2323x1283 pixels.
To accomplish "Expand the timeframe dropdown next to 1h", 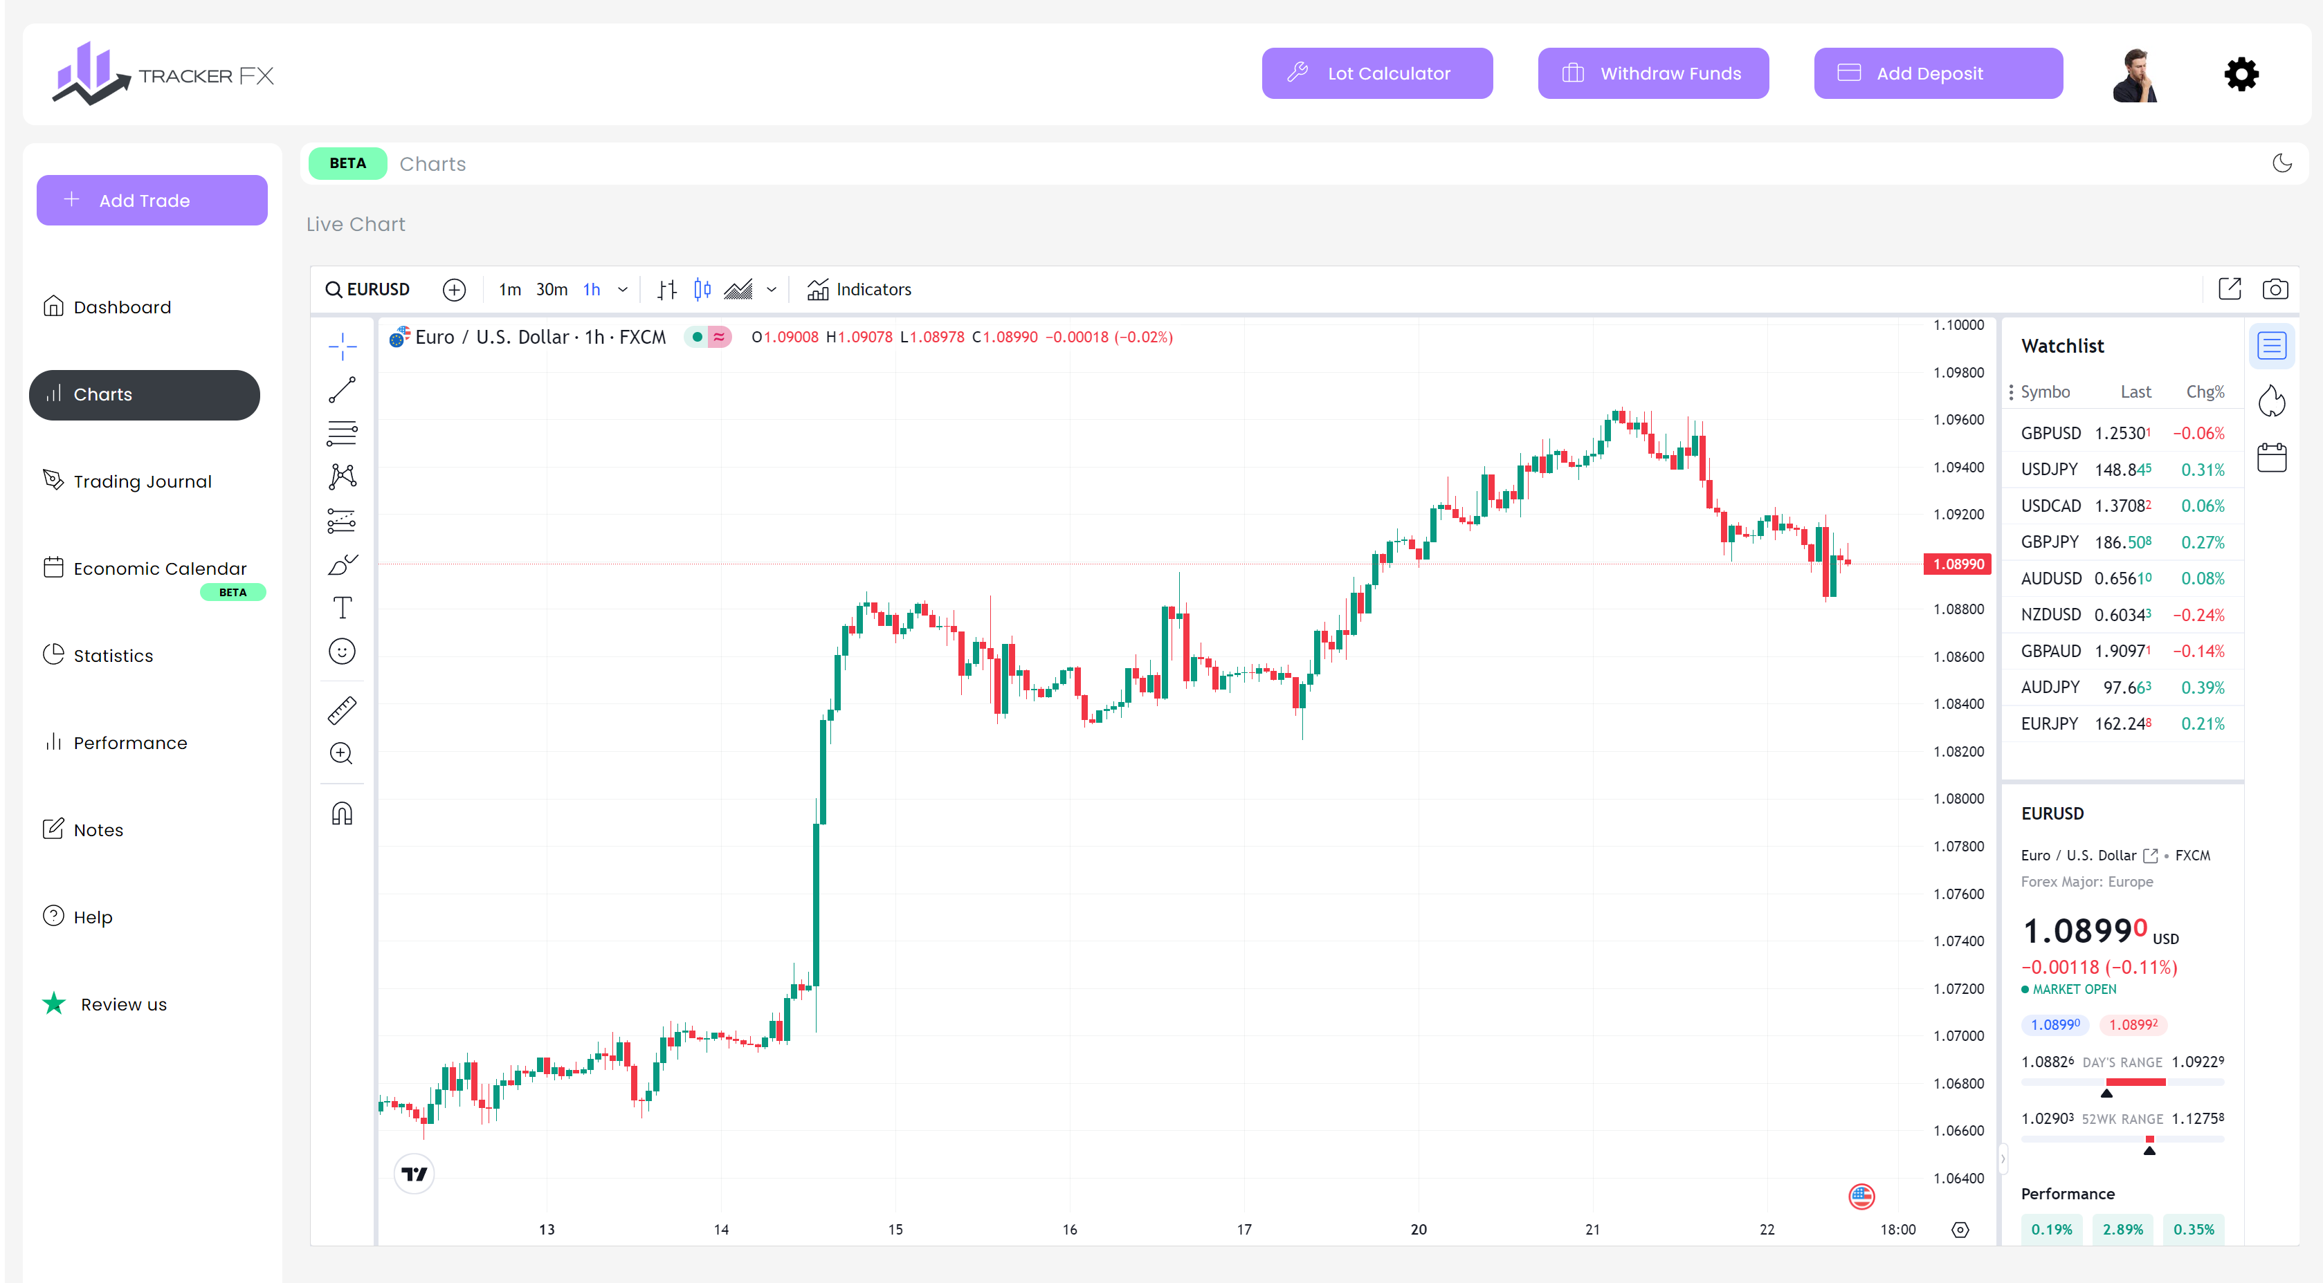I will (622, 289).
